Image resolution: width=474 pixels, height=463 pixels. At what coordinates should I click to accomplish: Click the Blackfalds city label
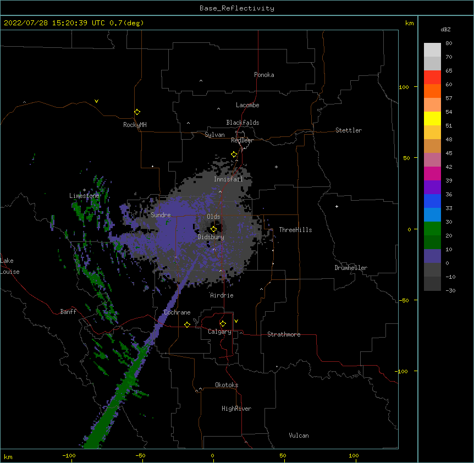[242, 123]
